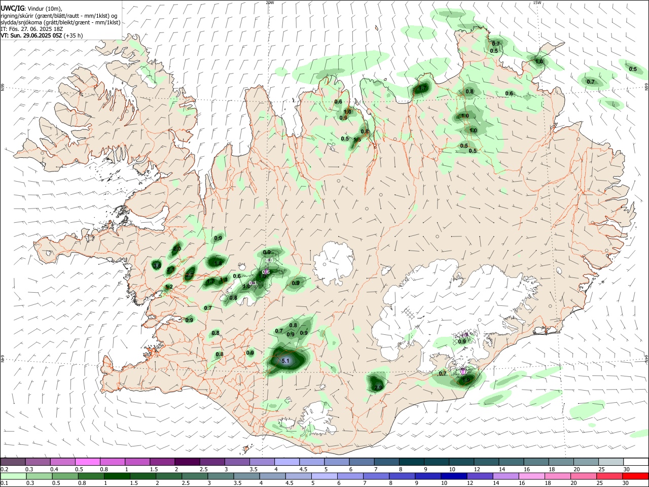
Task: Select the 1.9 value on the southeast coast
Action: [x=466, y=379]
